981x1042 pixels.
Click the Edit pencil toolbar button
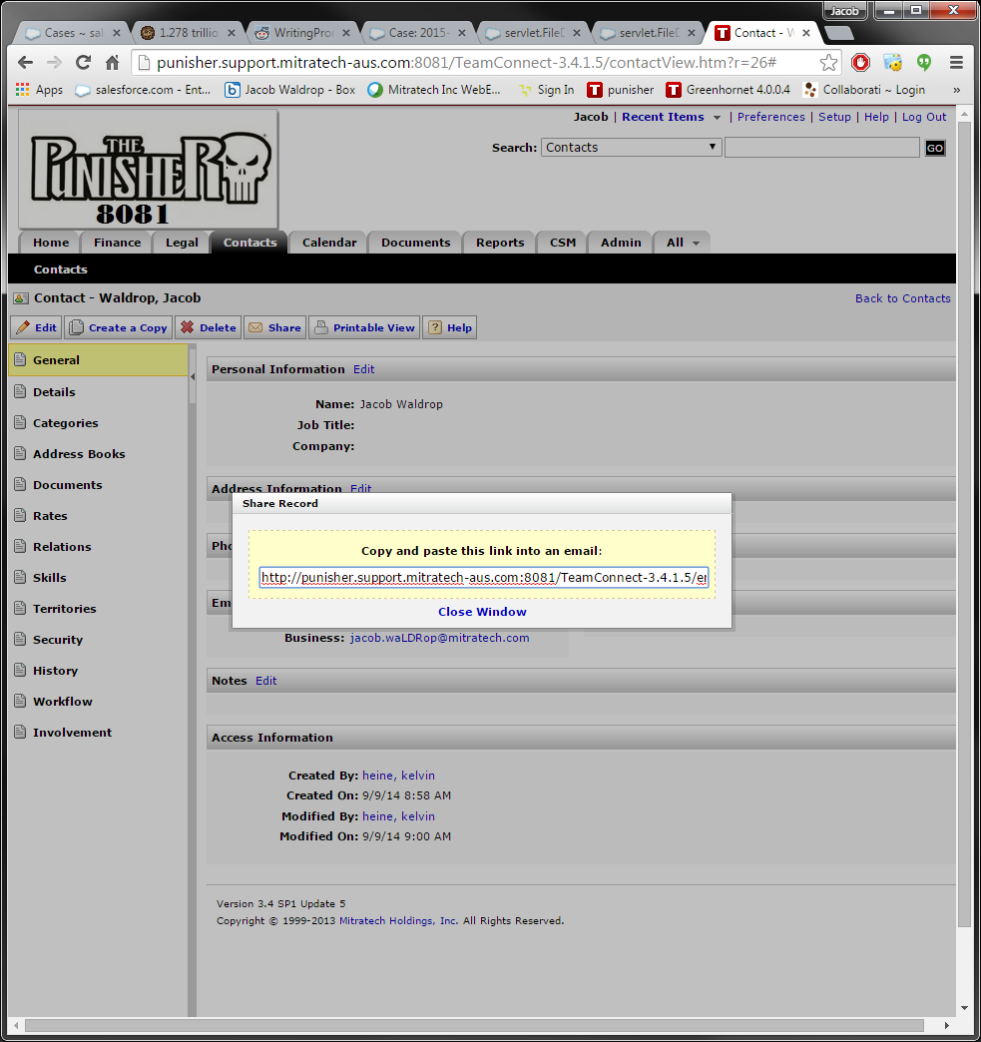pyautogui.click(x=37, y=327)
